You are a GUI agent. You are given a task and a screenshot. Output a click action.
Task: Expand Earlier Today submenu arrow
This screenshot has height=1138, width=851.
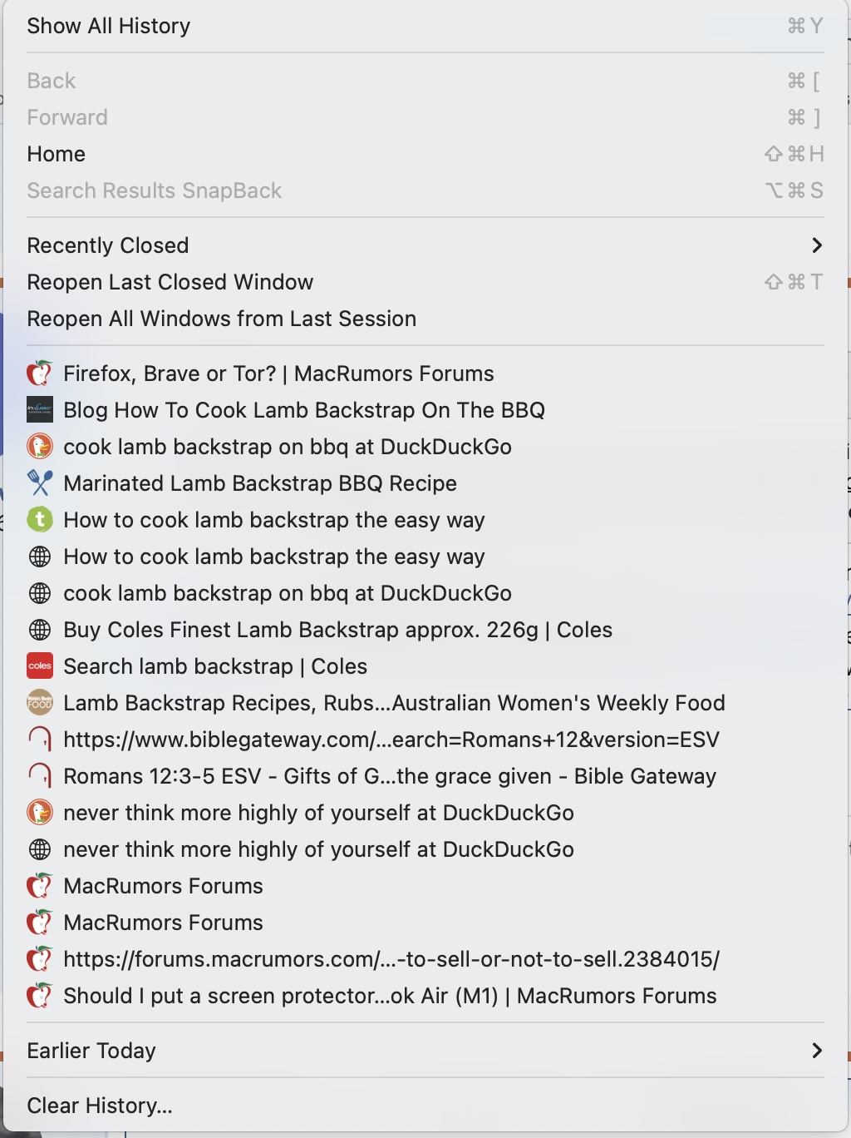click(x=817, y=1051)
